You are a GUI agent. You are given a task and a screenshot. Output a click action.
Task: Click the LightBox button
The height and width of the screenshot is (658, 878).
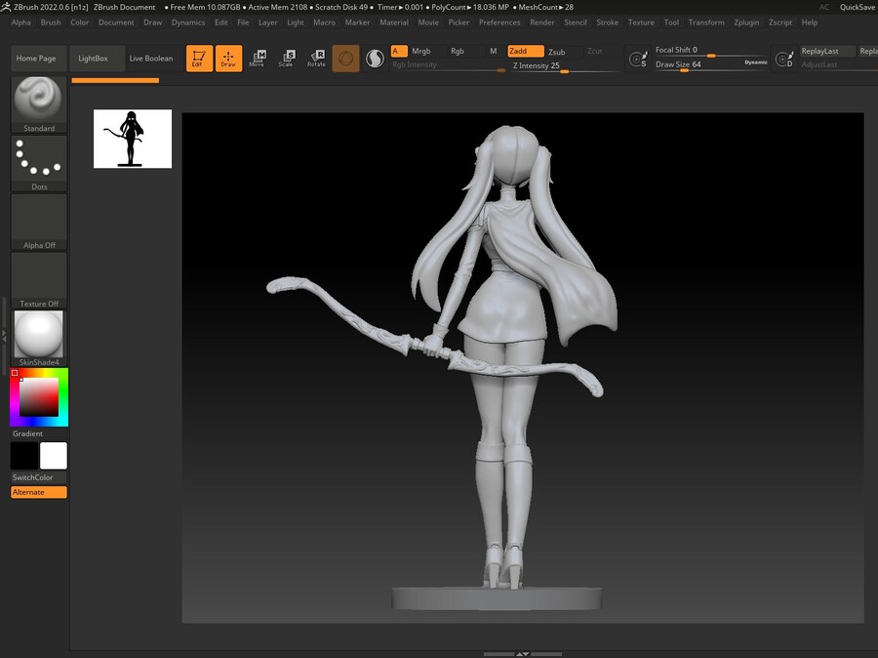[x=94, y=59]
